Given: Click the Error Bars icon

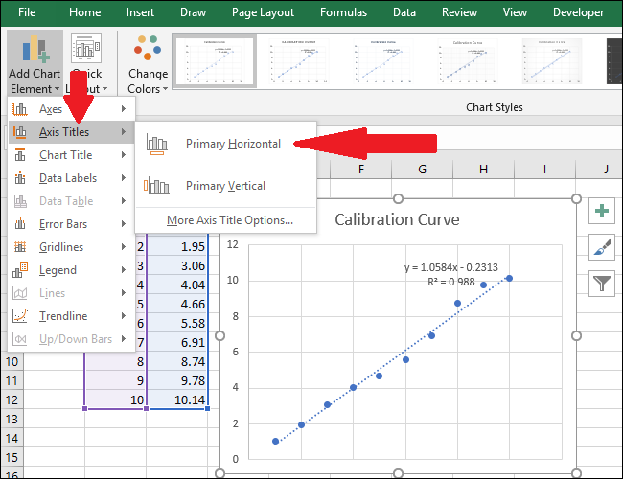Looking at the screenshot, I should (x=20, y=224).
